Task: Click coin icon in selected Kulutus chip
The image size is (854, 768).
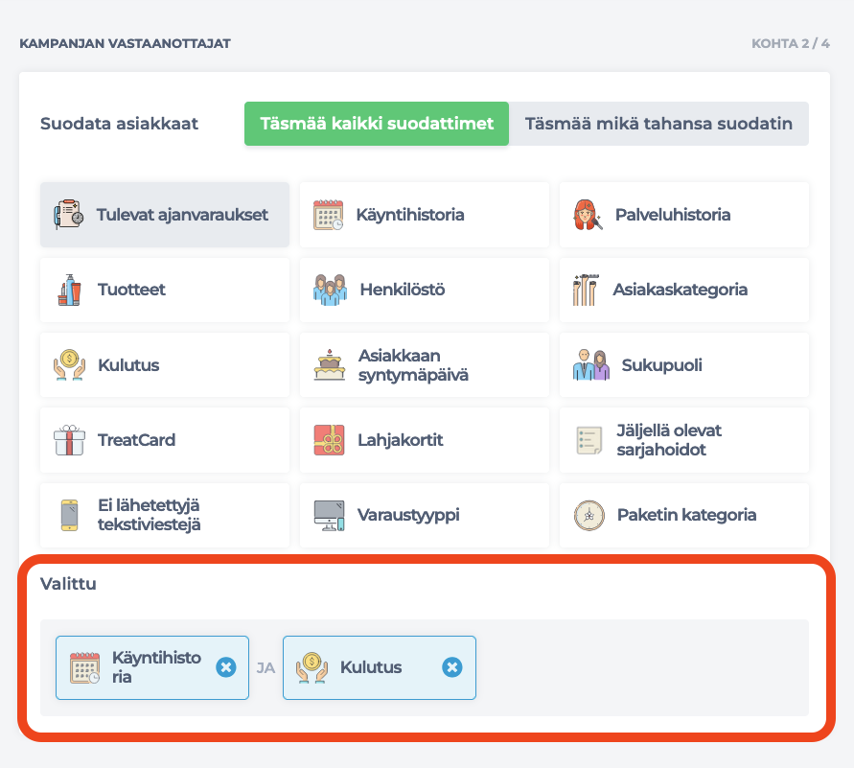Action: (312, 667)
